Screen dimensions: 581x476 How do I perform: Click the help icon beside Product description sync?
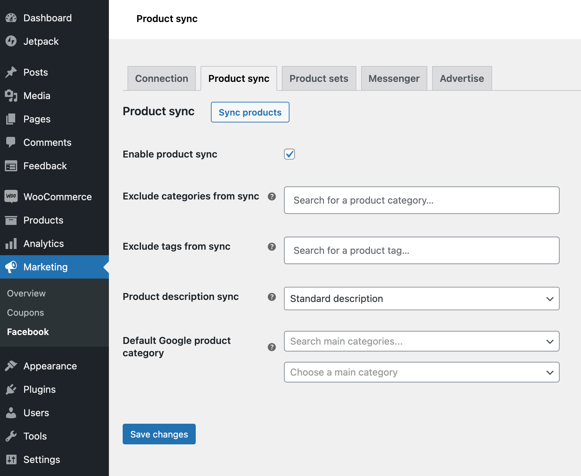click(272, 296)
